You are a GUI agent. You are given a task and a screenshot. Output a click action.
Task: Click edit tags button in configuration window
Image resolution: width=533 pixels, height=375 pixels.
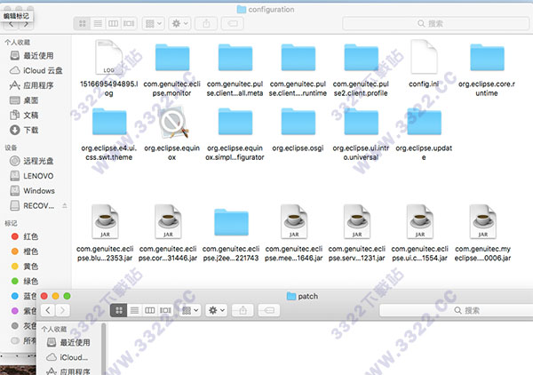click(233, 23)
